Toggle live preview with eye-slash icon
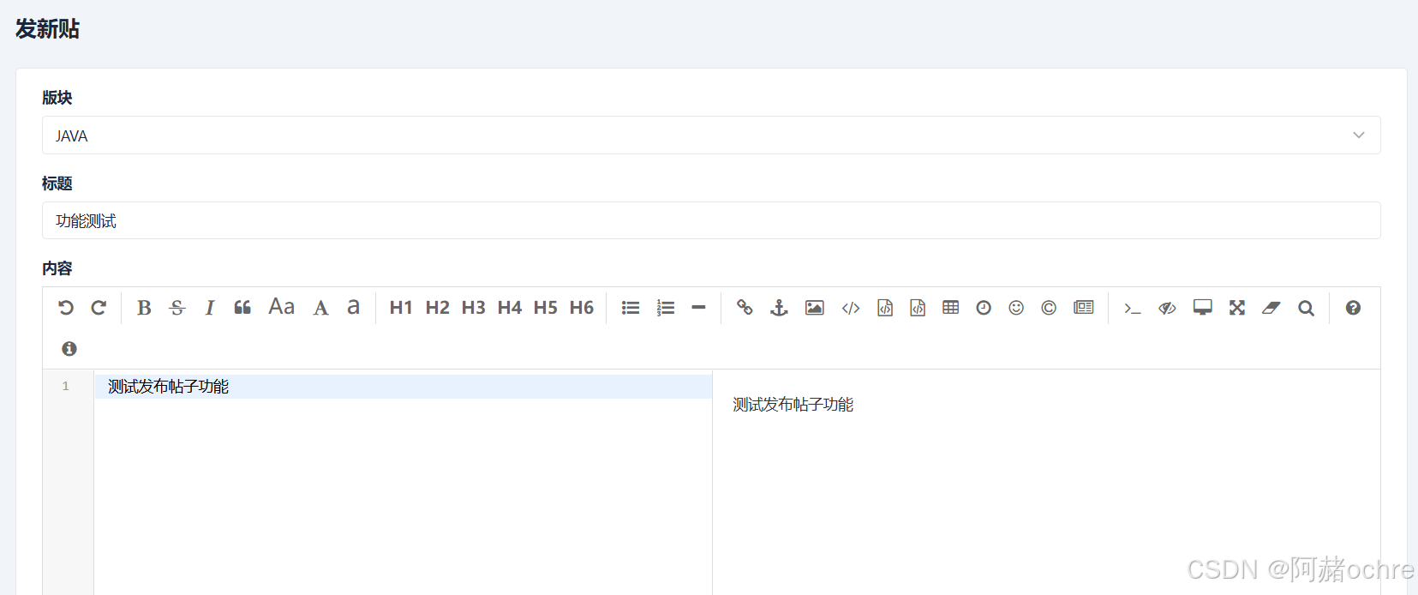This screenshot has height=595, width=1418. click(x=1167, y=308)
